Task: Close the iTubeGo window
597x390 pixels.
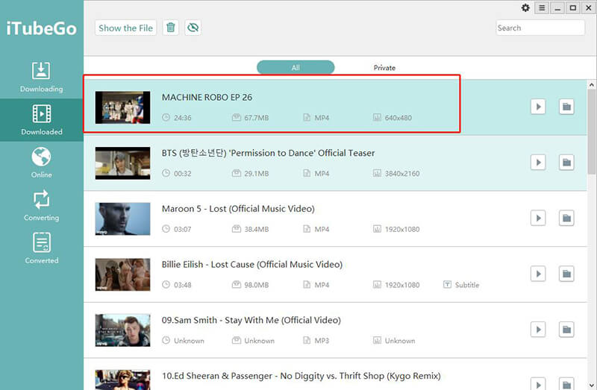Action: point(589,8)
